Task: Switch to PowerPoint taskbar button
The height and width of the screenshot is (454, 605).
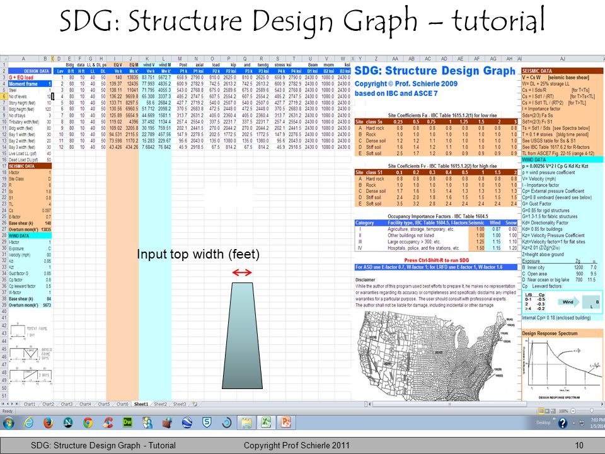Action: tap(286, 422)
